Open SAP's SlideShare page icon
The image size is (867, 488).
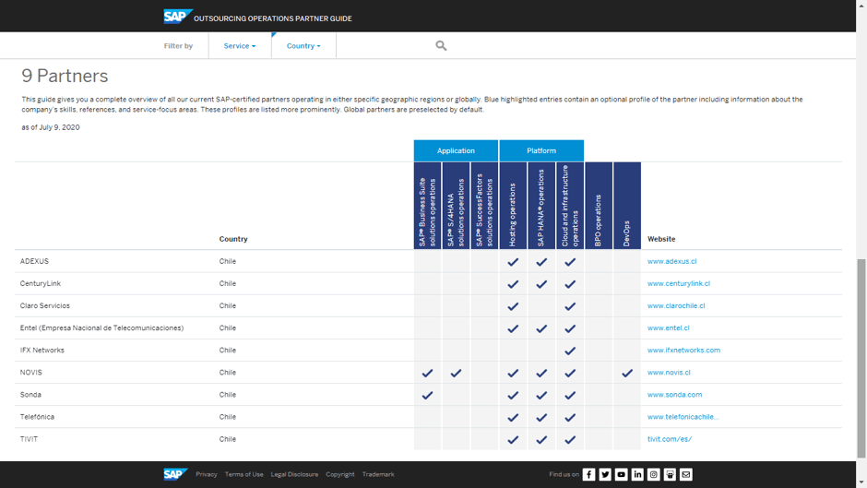click(670, 474)
